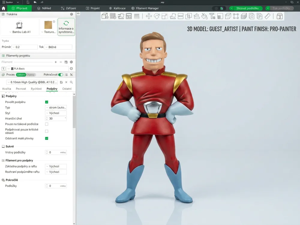
Task: Click the AMS filament sync icon
Action: [x=66, y=62]
